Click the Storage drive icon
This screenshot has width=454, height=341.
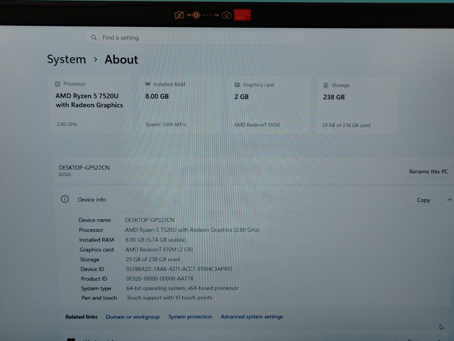click(x=326, y=86)
